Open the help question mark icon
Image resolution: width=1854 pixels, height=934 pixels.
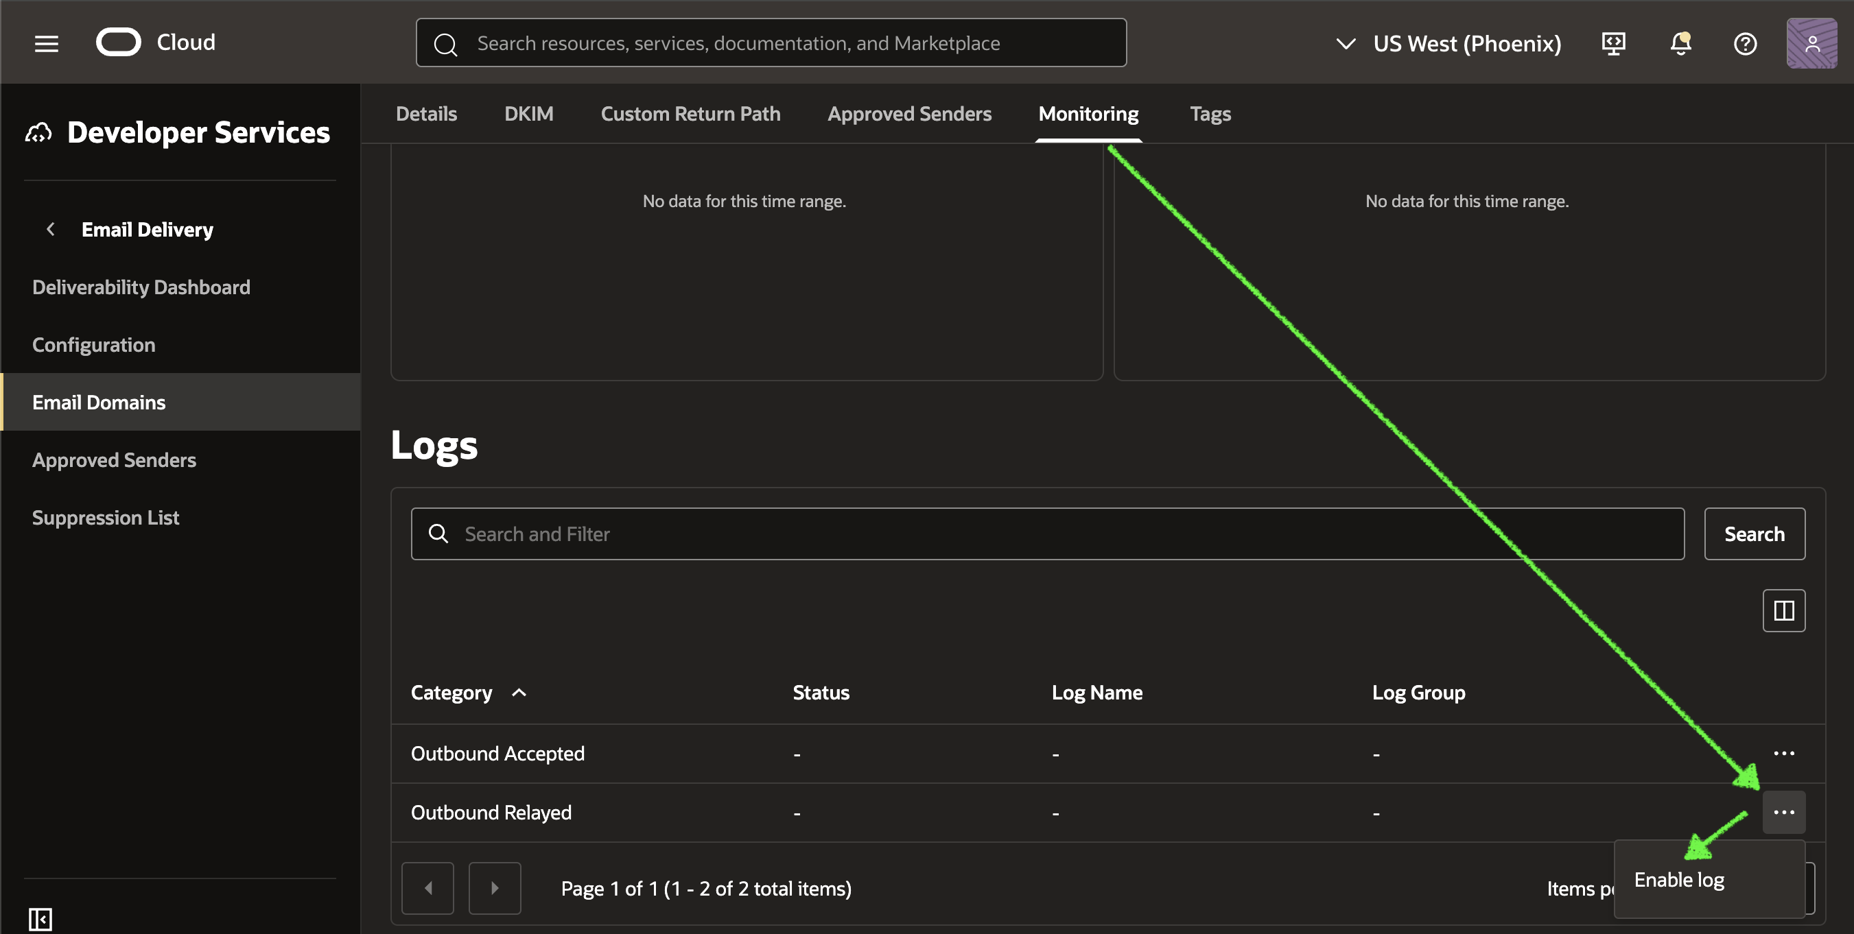tap(1746, 44)
